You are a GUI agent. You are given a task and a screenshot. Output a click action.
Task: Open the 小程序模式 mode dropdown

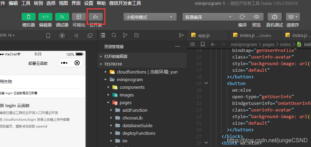[x=150, y=17]
